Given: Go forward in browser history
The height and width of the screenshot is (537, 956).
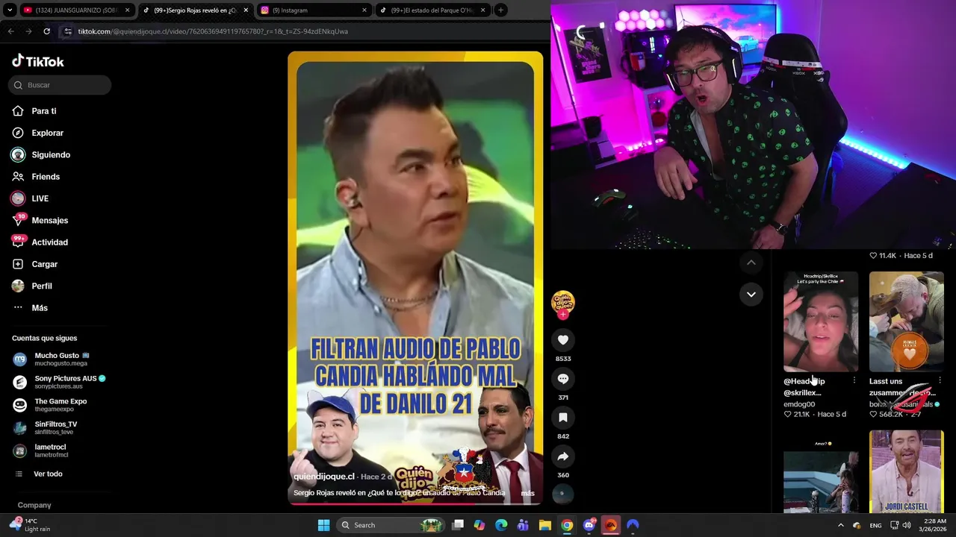Looking at the screenshot, I should coord(28,31).
